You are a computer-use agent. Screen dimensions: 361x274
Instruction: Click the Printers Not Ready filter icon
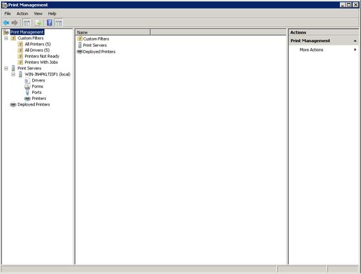coord(20,56)
